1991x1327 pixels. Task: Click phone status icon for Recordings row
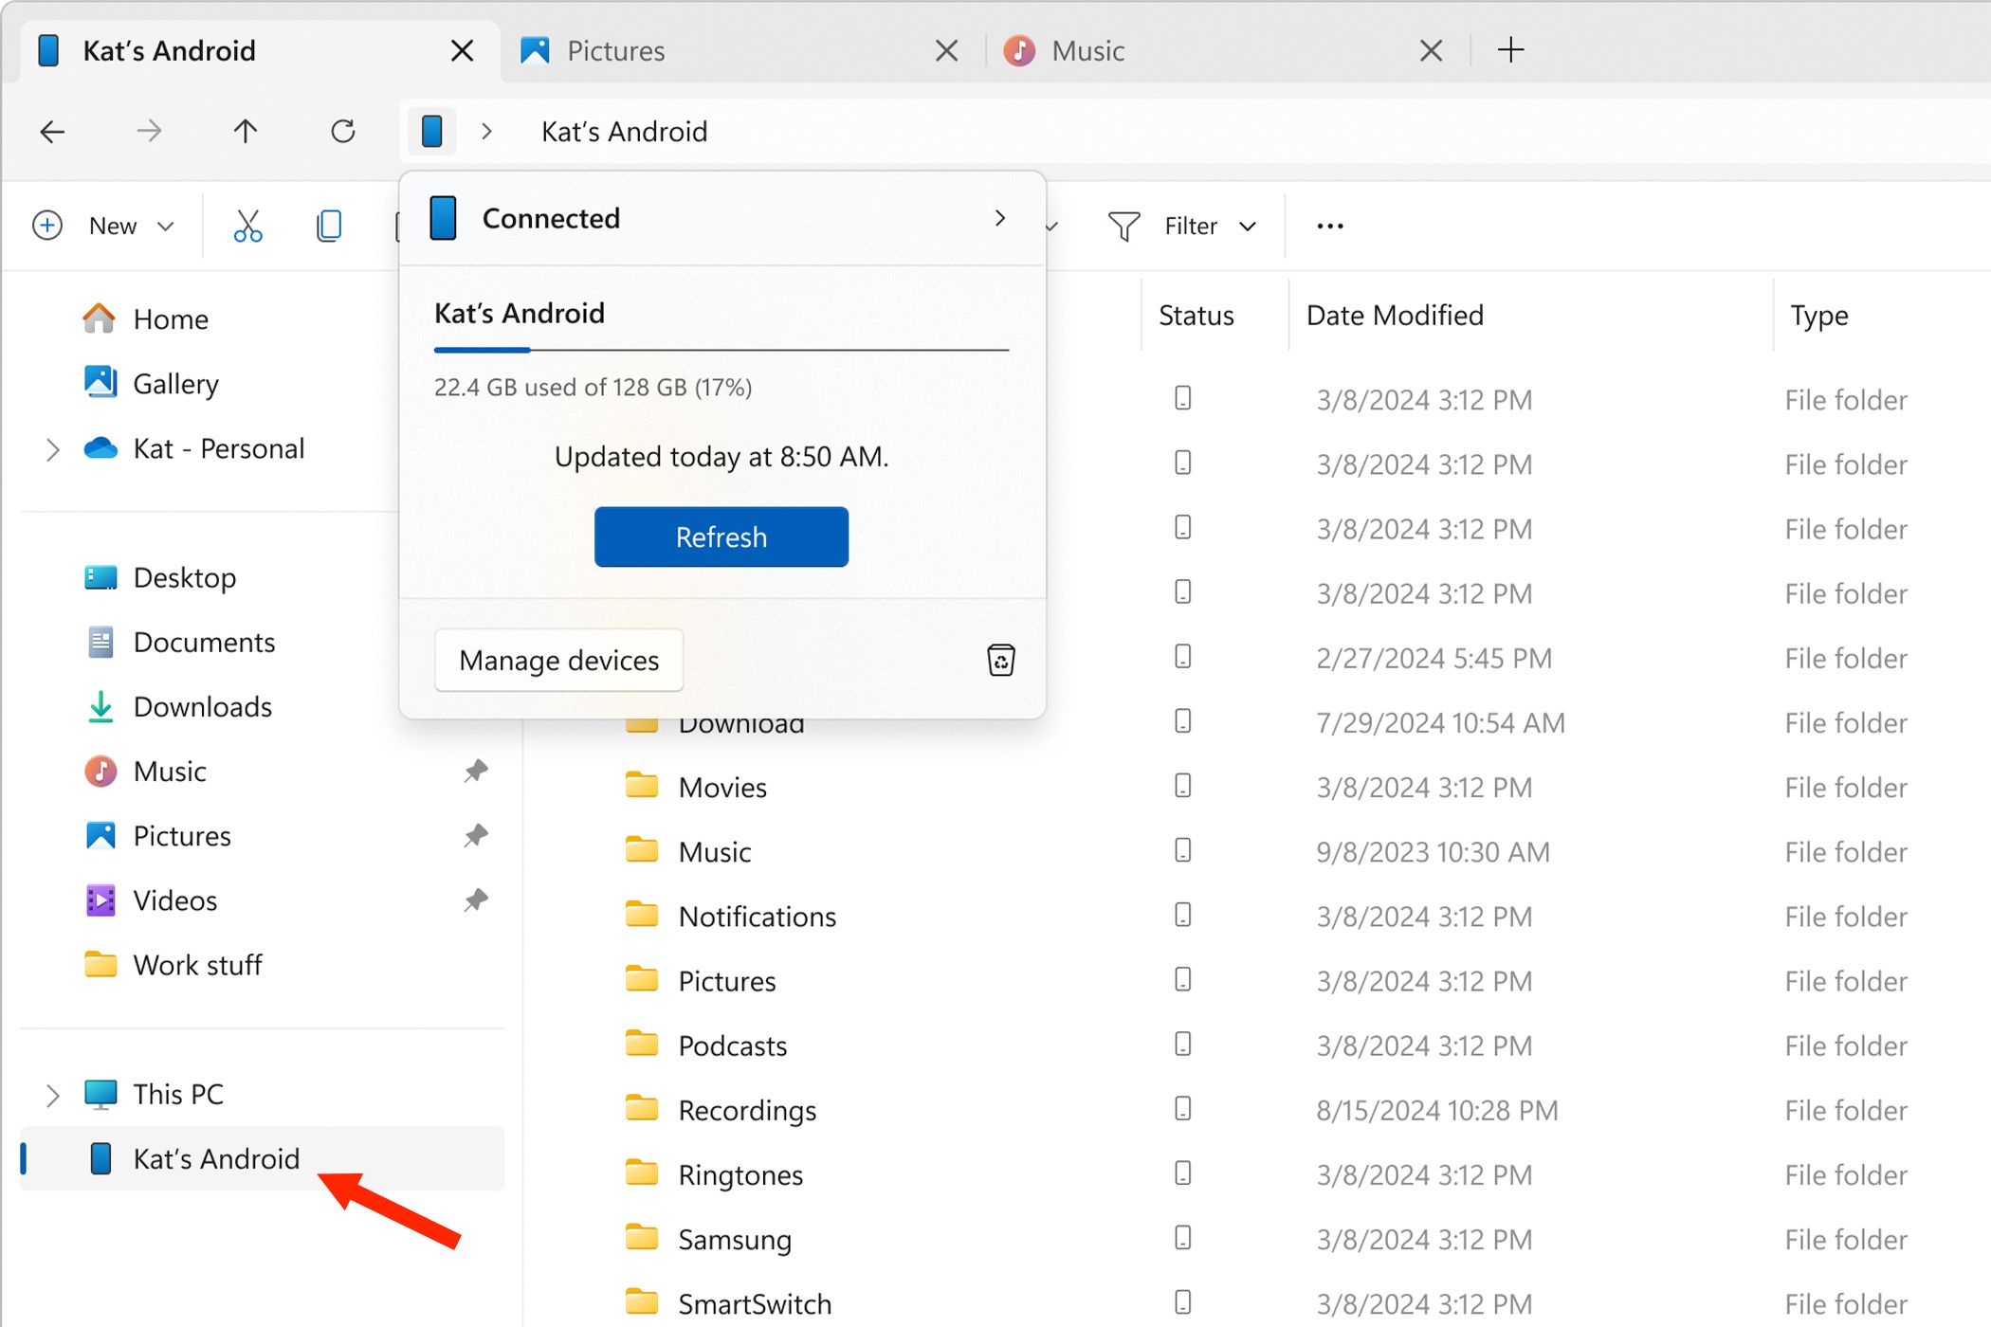click(x=1182, y=1108)
